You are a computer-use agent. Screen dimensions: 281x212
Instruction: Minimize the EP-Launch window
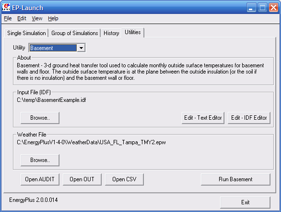251,8
